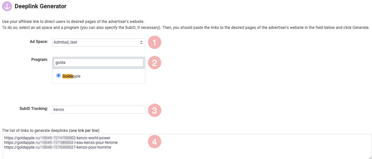
Task: Focus the Program search field containing golda
Action: pyautogui.click(x=99, y=62)
